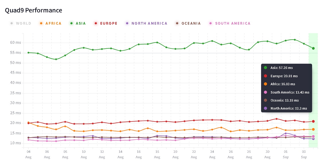The height and width of the screenshot is (166, 324).
Task: Click the Quad9 Performance heading
Action: [x=34, y=10]
